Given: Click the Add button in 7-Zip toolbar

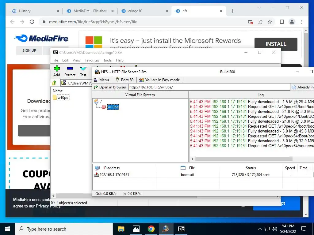Looking at the screenshot, I should pyautogui.click(x=57, y=71).
